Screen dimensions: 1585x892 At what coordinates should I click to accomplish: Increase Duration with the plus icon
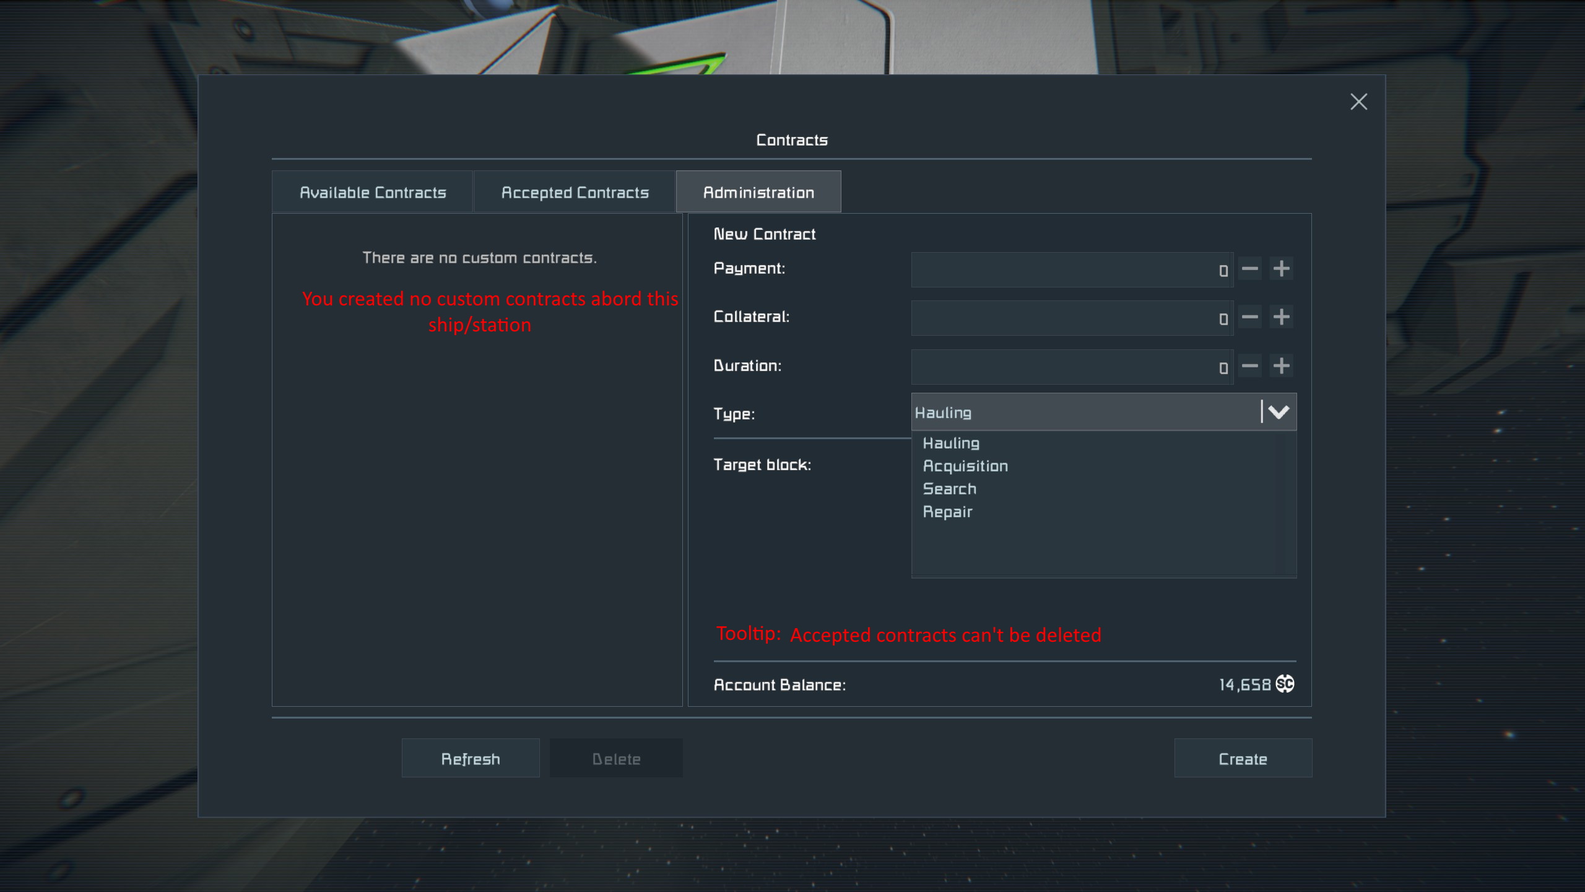point(1281,366)
